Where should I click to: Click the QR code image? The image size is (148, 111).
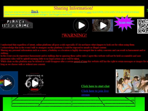143,26
